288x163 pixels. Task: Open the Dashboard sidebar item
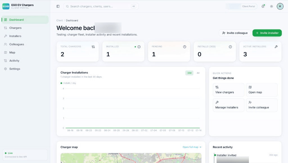[x=25, y=20]
